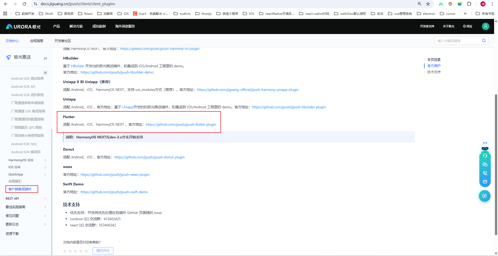This screenshot has width=498, height=256.
Task: Click the 极光推送 product icon
Action: (x=9, y=57)
